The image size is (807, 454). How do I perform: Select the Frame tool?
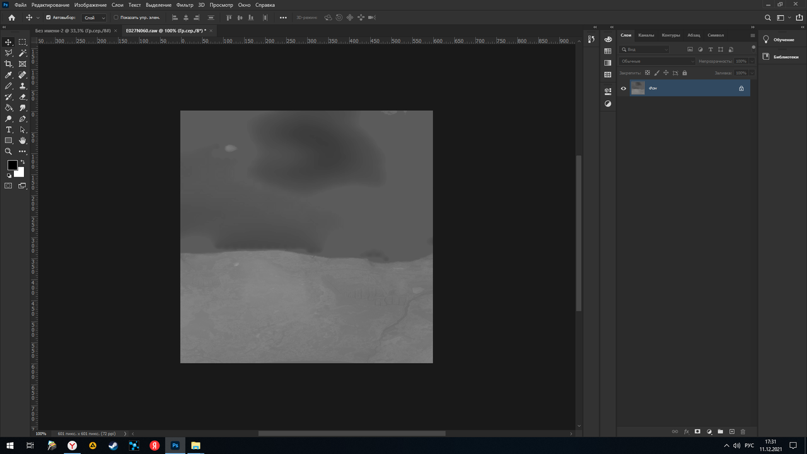pos(23,64)
